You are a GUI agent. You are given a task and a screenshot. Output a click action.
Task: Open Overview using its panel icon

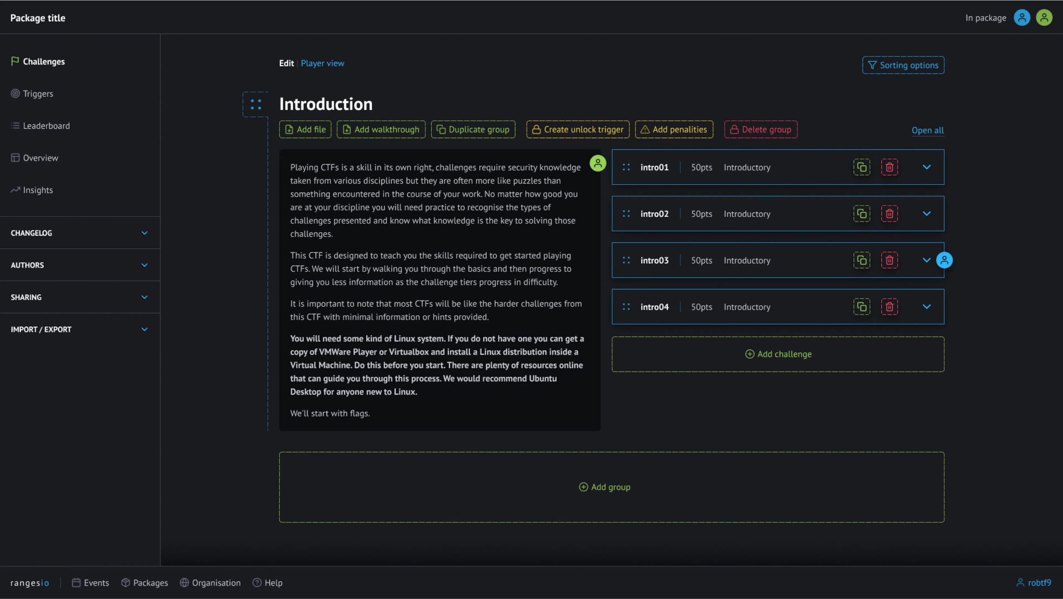coord(15,158)
